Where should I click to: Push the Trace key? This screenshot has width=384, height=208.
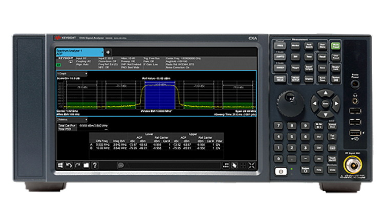tap(309, 57)
